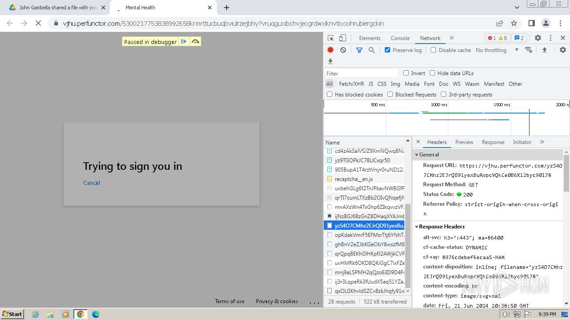Step over next function call icon
Screen dimensions: 570x320
tap(195, 41)
